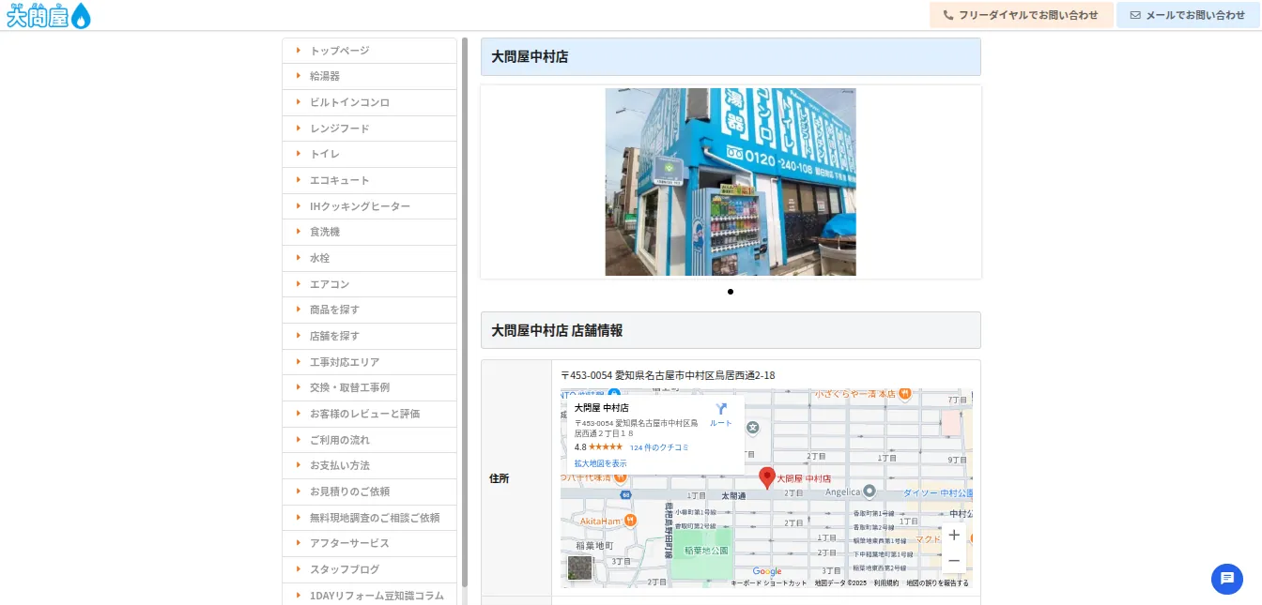Open お支払い方法 page
The width and height of the screenshot is (1262, 605).
(369, 465)
